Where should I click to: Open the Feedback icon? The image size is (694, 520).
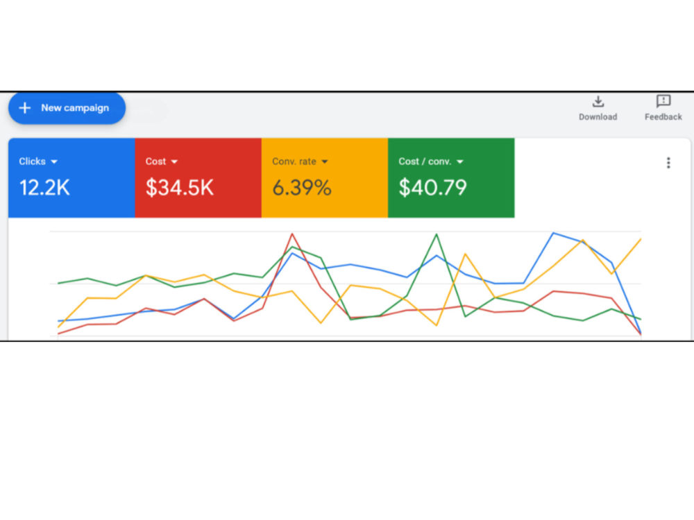(663, 101)
